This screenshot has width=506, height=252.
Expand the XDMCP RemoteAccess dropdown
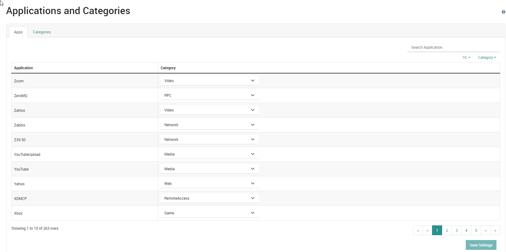tap(209, 198)
